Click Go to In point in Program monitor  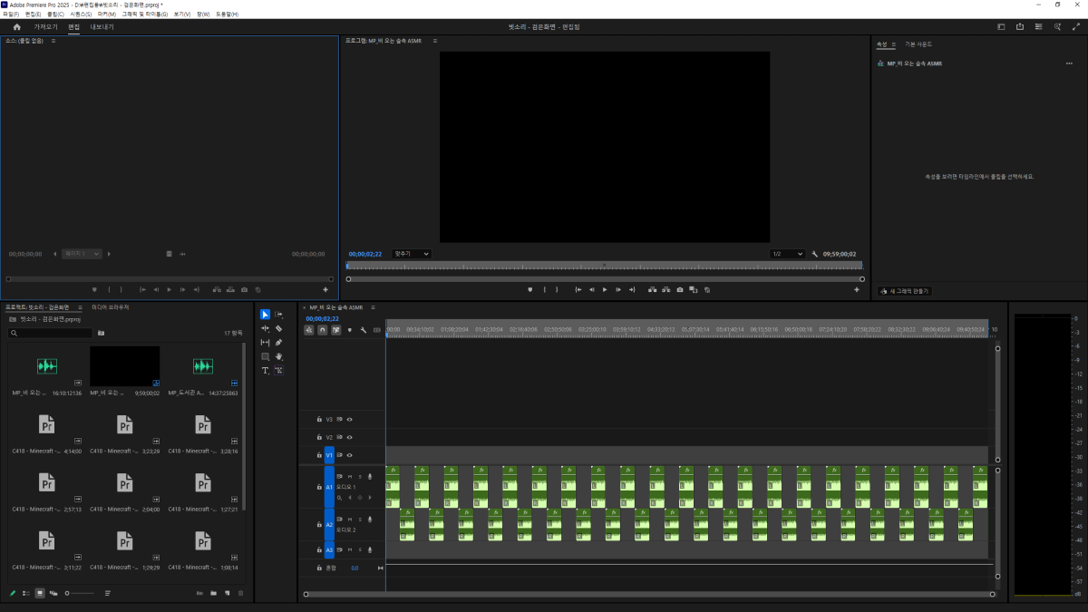(578, 289)
